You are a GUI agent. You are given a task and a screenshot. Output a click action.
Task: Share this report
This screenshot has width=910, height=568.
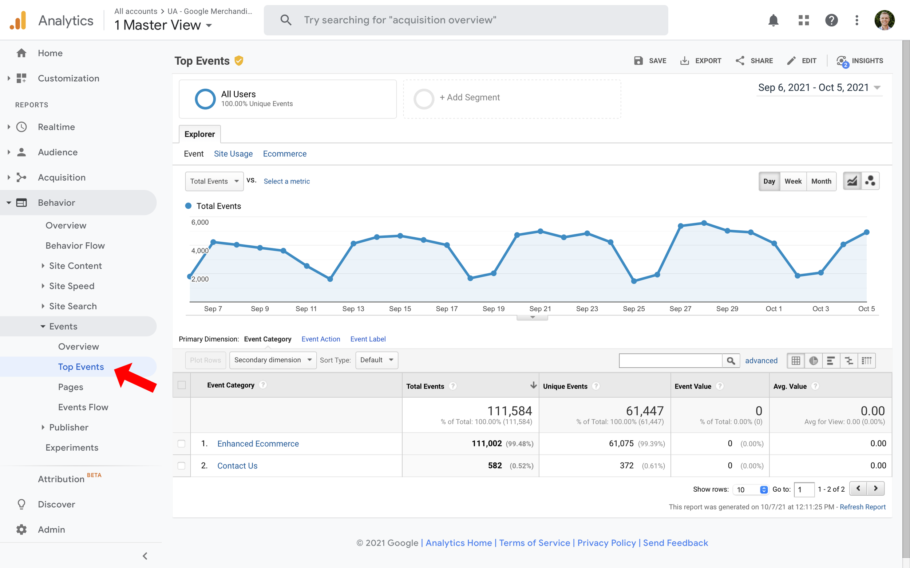tap(754, 60)
